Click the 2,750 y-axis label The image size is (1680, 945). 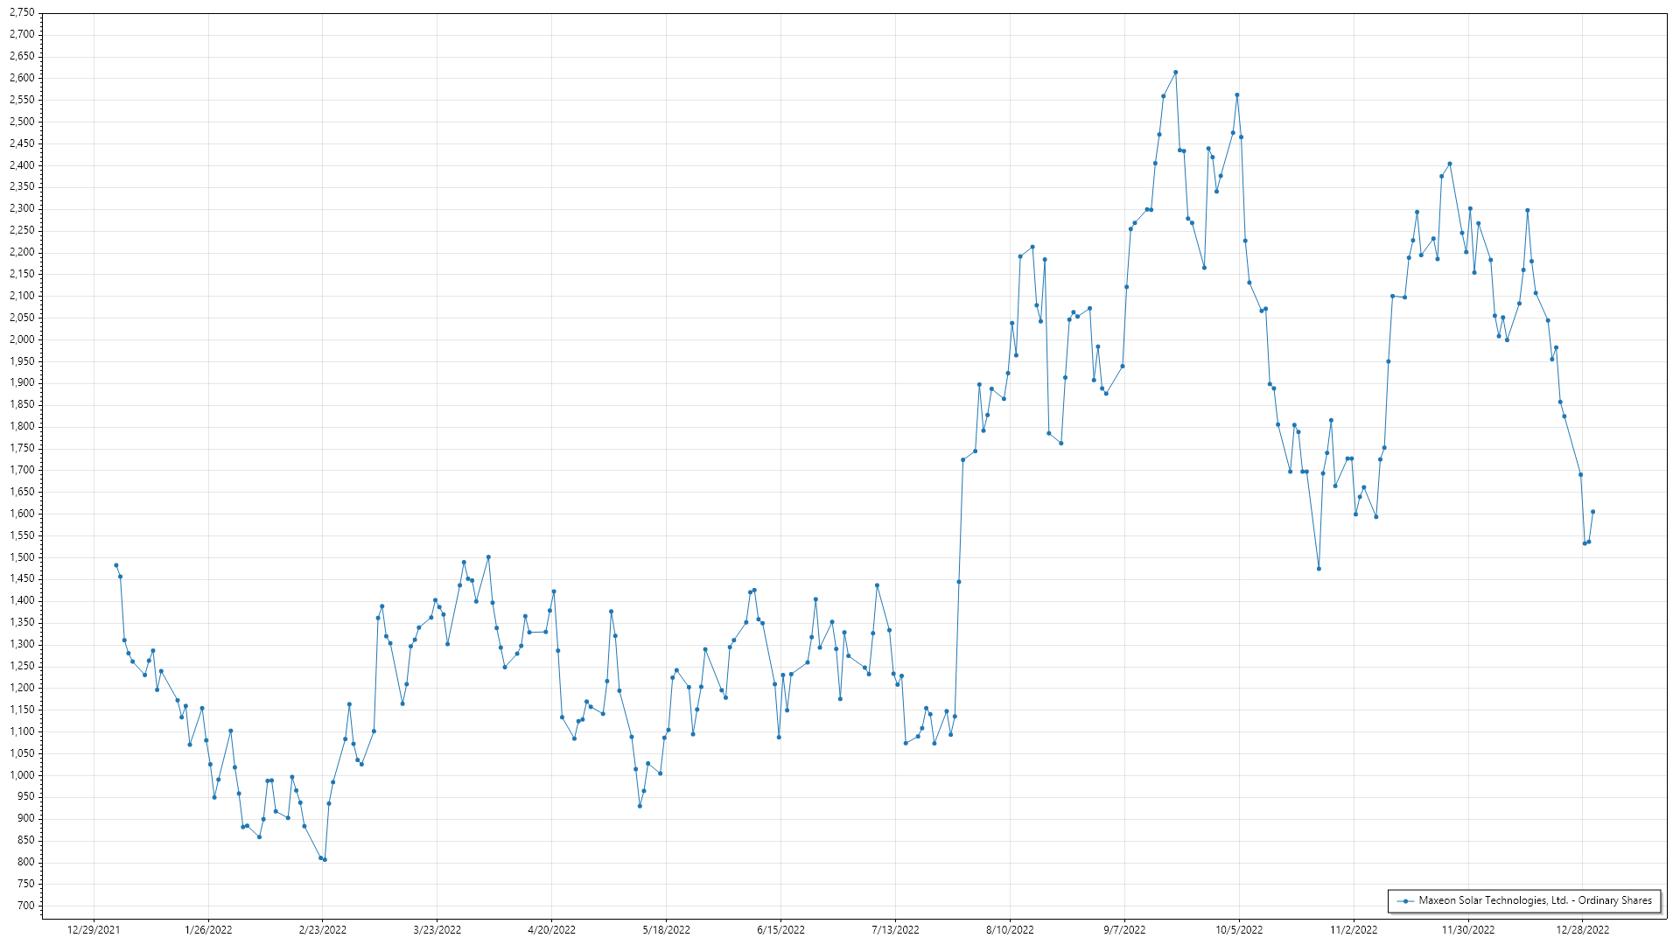(x=22, y=13)
